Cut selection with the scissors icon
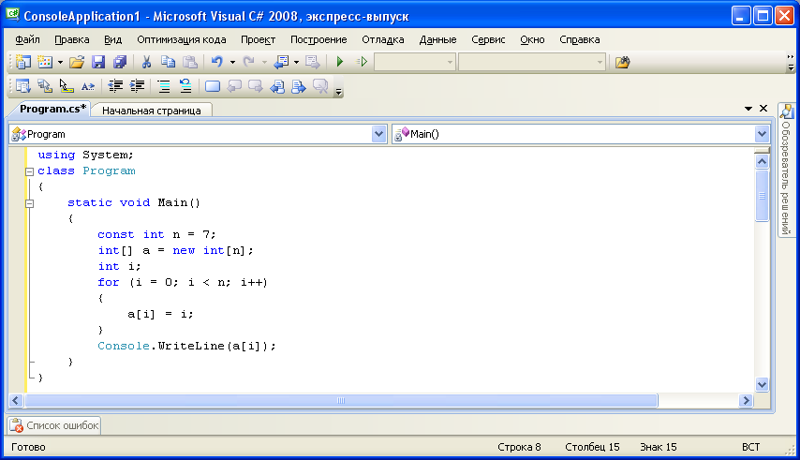This screenshot has width=800, height=460. 146,62
